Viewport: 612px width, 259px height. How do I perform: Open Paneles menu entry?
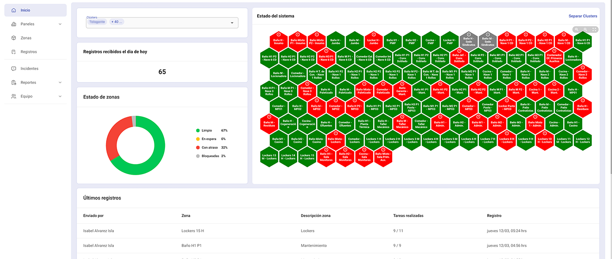35,24
